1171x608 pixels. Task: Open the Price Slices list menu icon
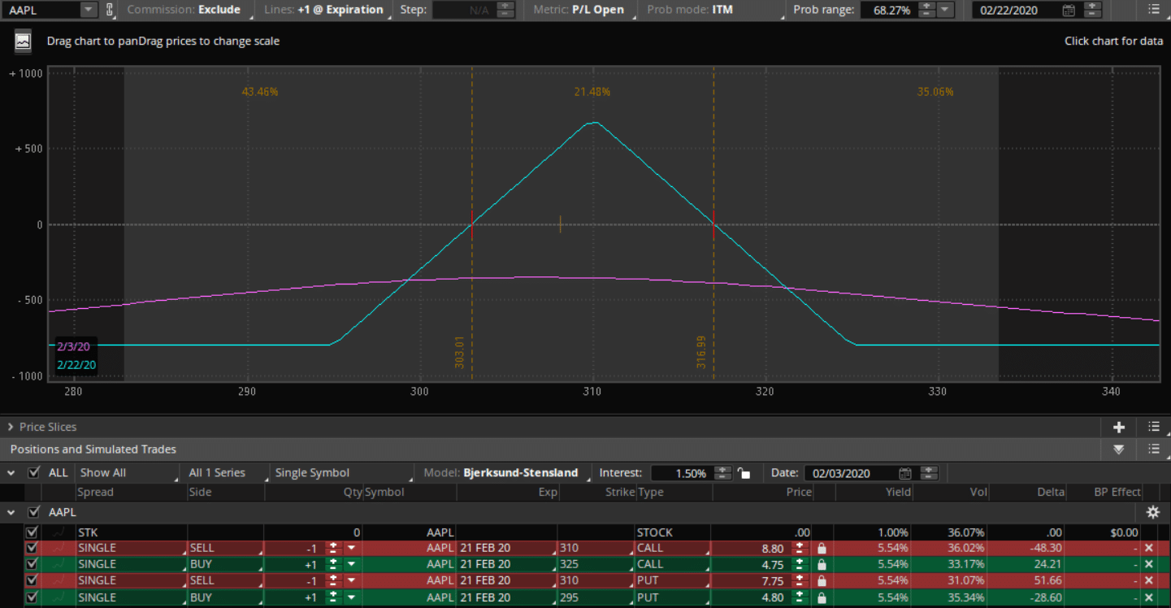pyautogui.click(x=1154, y=427)
